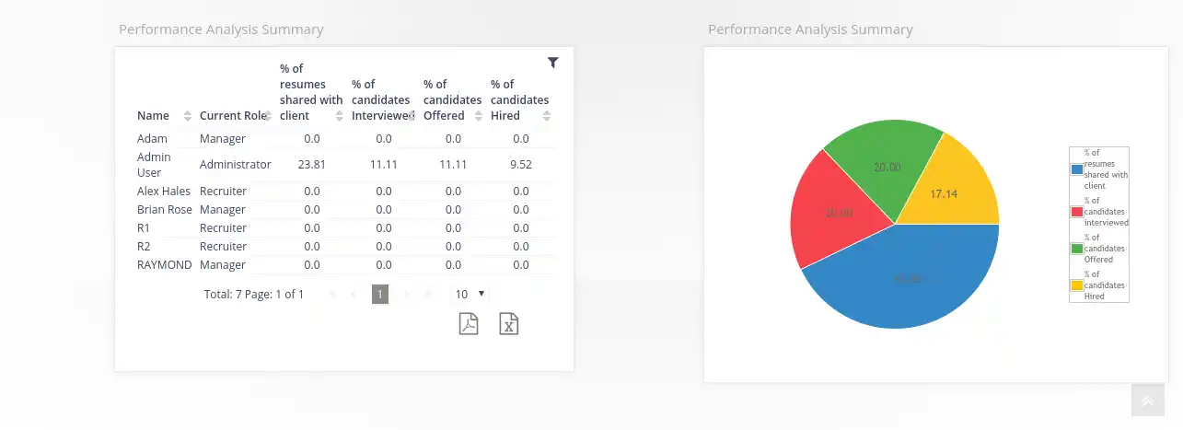The height and width of the screenshot is (430, 1183).
Task: Sort by % of candidates Interviewed header
Action: (381, 99)
